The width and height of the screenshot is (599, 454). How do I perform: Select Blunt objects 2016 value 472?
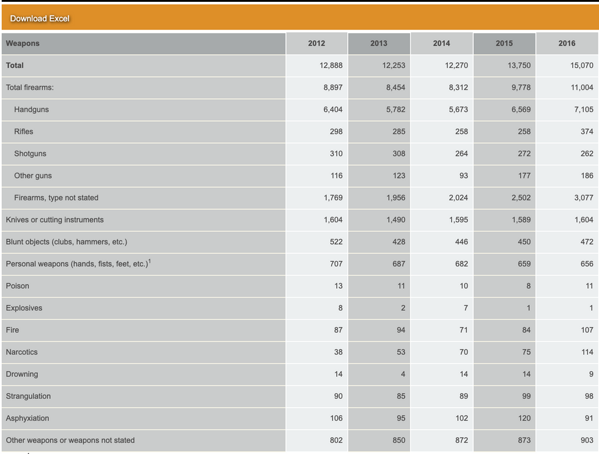coord(587,242)
